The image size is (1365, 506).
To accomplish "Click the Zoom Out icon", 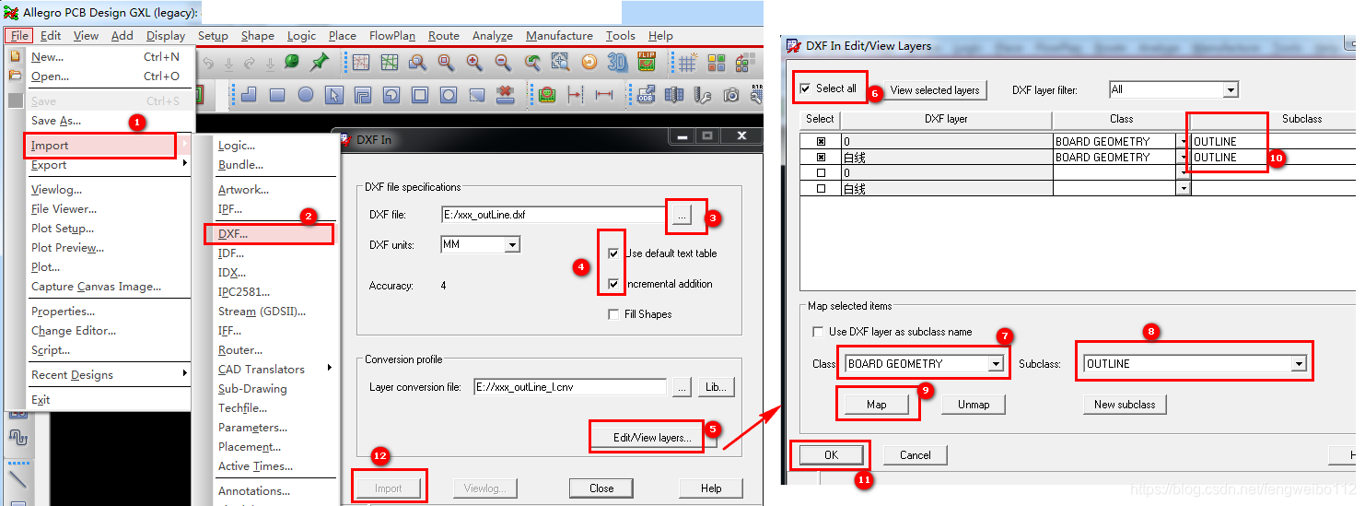I will pyautogui.click(x=503, y=62).
